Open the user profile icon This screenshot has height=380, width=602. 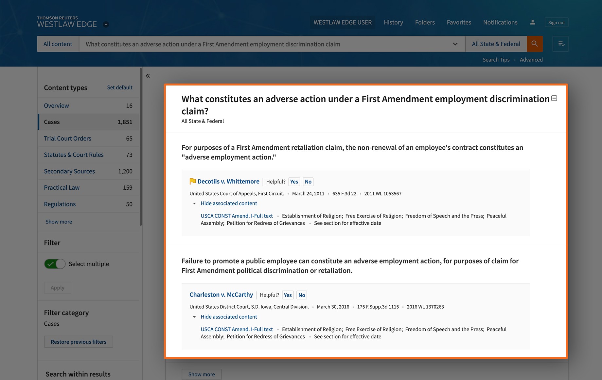pyautogui.click(x=533, y=22)
